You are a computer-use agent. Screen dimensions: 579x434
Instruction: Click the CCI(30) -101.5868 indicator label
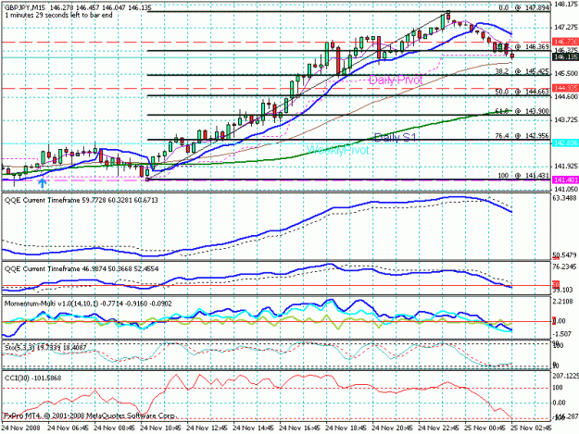[32, 378]
